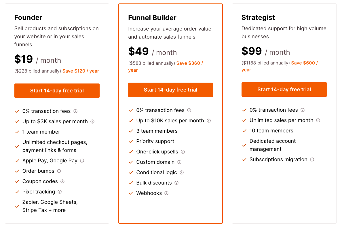342x228 pixels.
Task: Click info icon beside Strategist 0% transaction fees
Action: (x=303, y=110)
